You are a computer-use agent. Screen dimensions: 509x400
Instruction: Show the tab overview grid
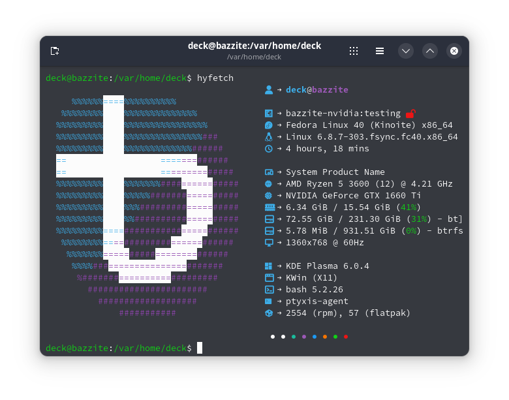coord(354,51)
